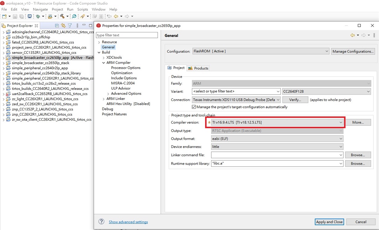This screenshot has height=230, width=379.
Task: Open the properties dialog view menu dots
Action: (374, 35)
